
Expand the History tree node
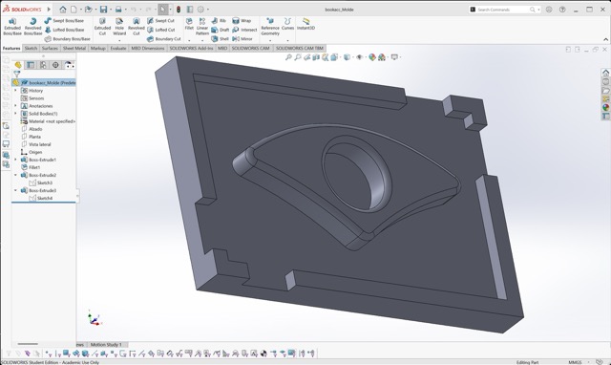coord(15,91)
